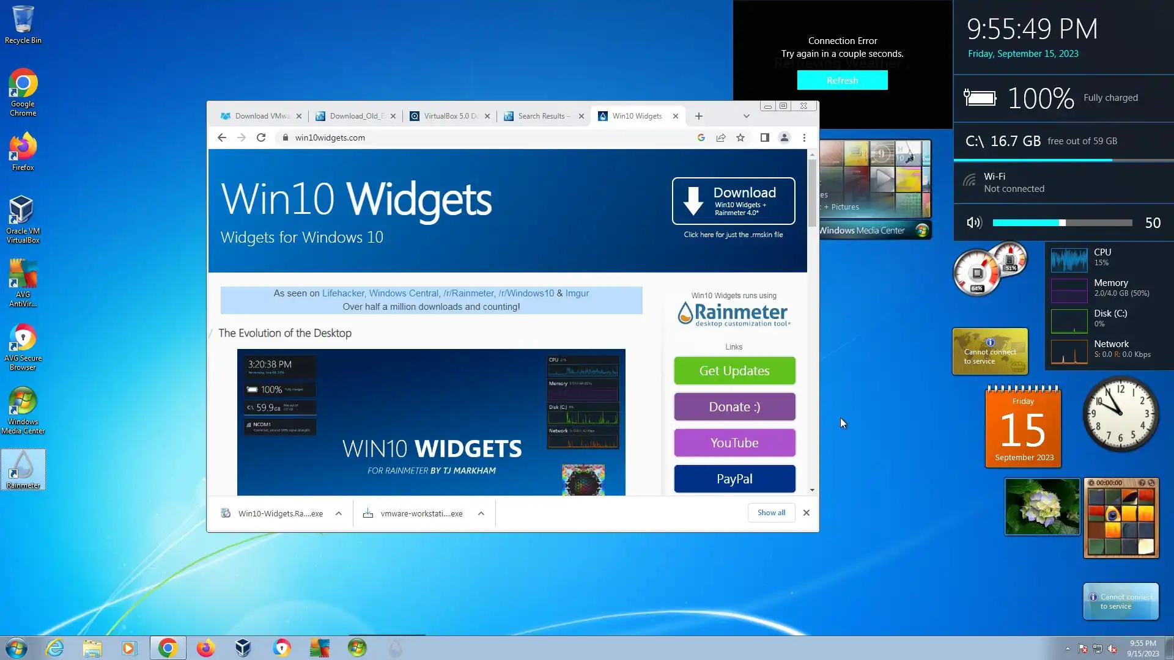The image size is (1174, 660).
Task: Expand options for the vmware-workstation download item
Action: (481, 513)
